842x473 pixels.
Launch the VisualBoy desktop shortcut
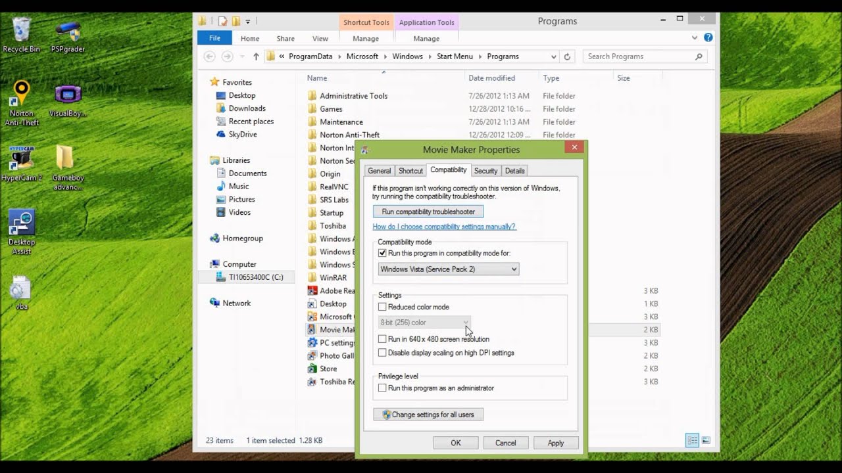click(x=68, y=101)
